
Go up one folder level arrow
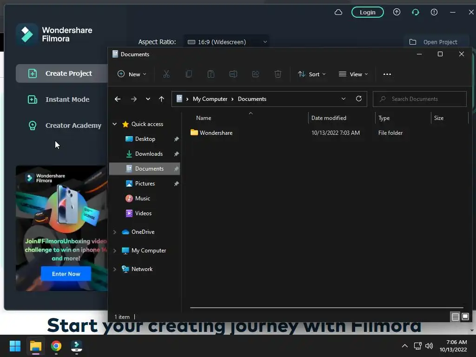(161, 99)
